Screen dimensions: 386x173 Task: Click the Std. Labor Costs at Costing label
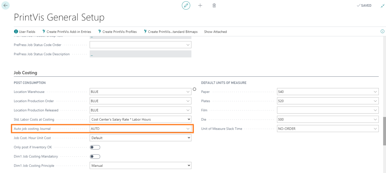pos(34,119)
